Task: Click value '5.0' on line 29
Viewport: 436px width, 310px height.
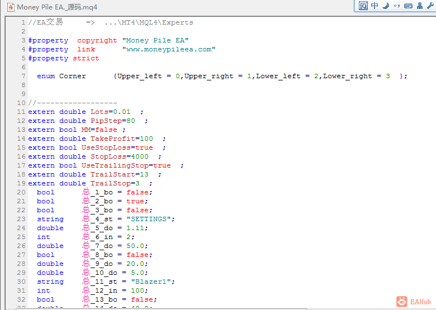Action: pyautogui.click(x=138, y=273)
